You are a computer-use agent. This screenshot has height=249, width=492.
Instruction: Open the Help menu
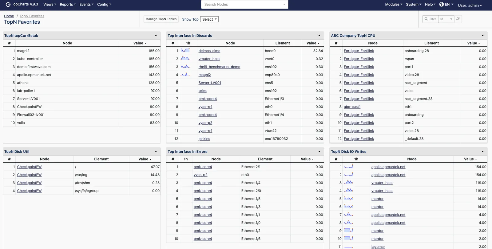(430, 4)
